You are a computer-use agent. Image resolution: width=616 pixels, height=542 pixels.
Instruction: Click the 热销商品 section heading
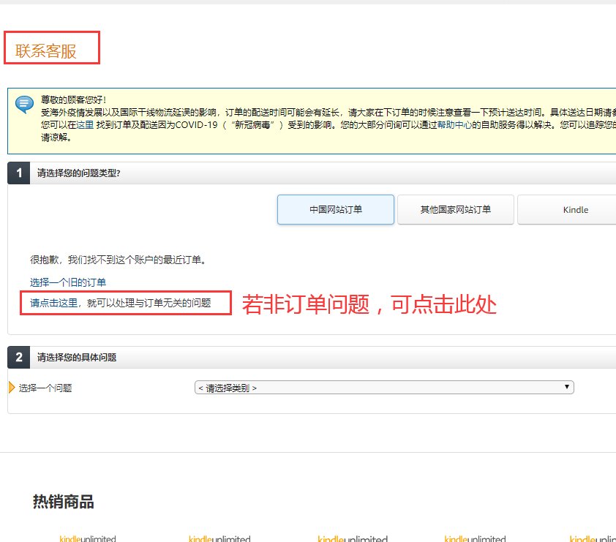coord(63,502)
